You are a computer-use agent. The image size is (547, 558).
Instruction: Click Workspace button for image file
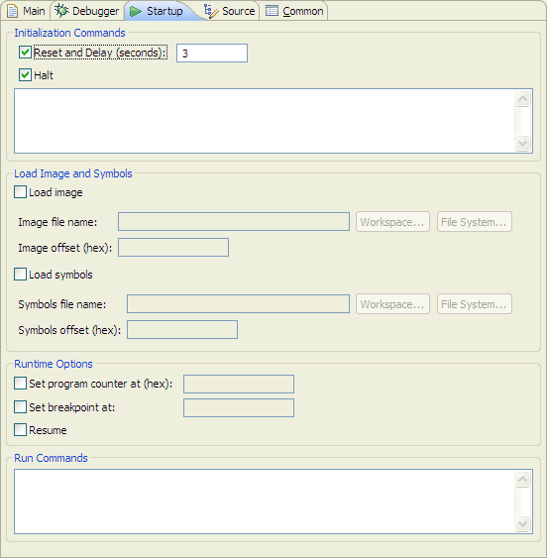(x=392, y=222)
